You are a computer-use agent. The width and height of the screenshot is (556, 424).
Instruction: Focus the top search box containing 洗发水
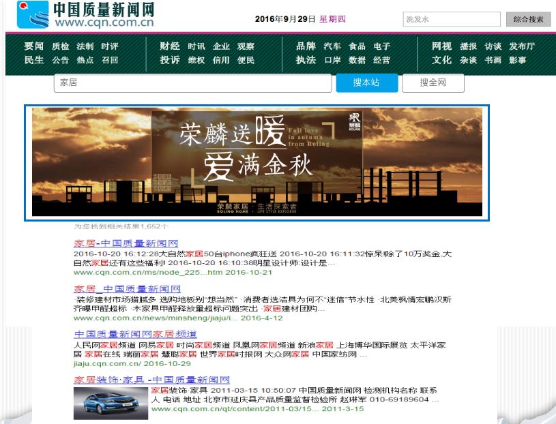click(x=452, y=19)
